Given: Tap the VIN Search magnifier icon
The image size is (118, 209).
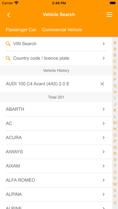Looking at the screenshot, I should click(x=8, y=44).
